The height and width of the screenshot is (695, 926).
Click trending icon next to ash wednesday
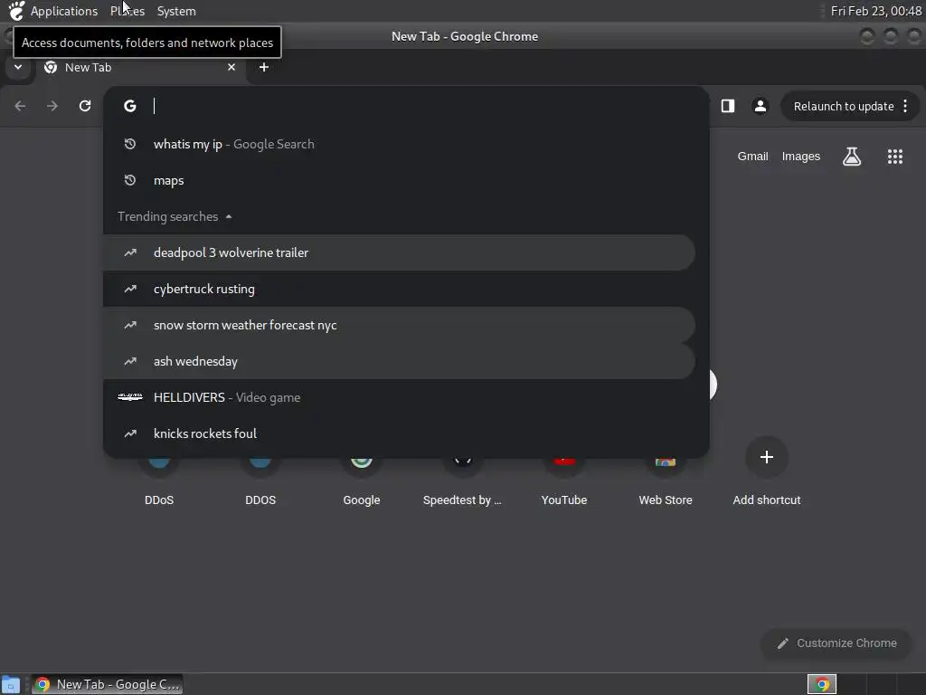click(130, 361)
